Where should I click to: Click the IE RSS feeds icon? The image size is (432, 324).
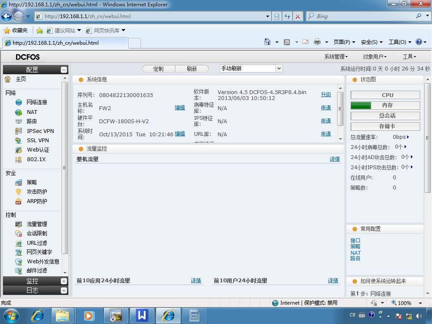[287, 42]
